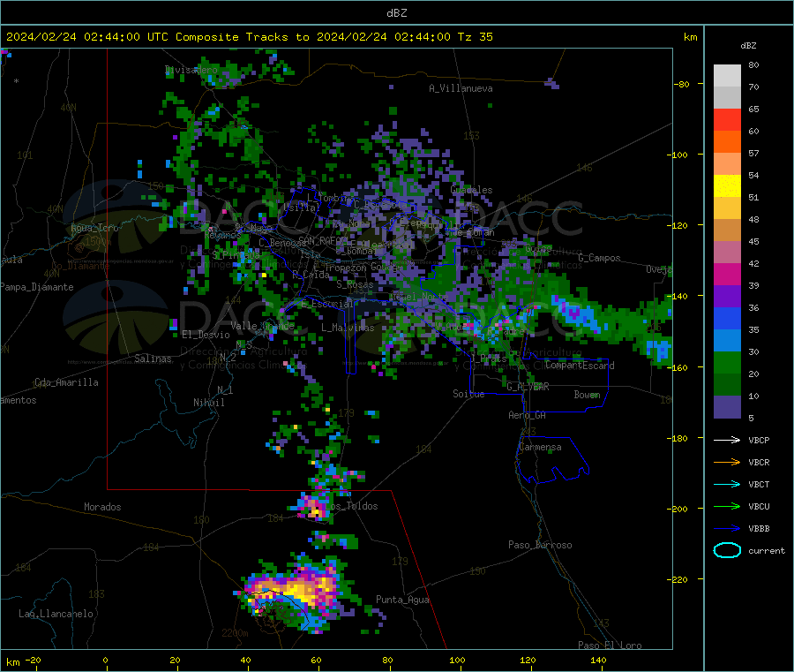The height and width of the screenshot is (672, 794).
Task: Click the Los_Toldos map label
Action: 352,506
